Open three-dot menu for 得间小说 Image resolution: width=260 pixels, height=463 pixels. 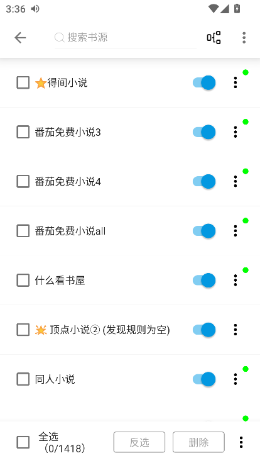pos(236,82)
